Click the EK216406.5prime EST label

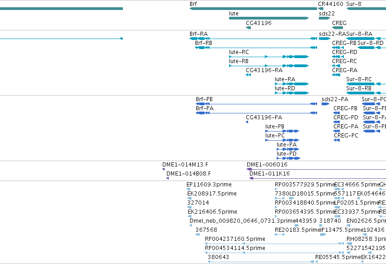tap(212, 212)
